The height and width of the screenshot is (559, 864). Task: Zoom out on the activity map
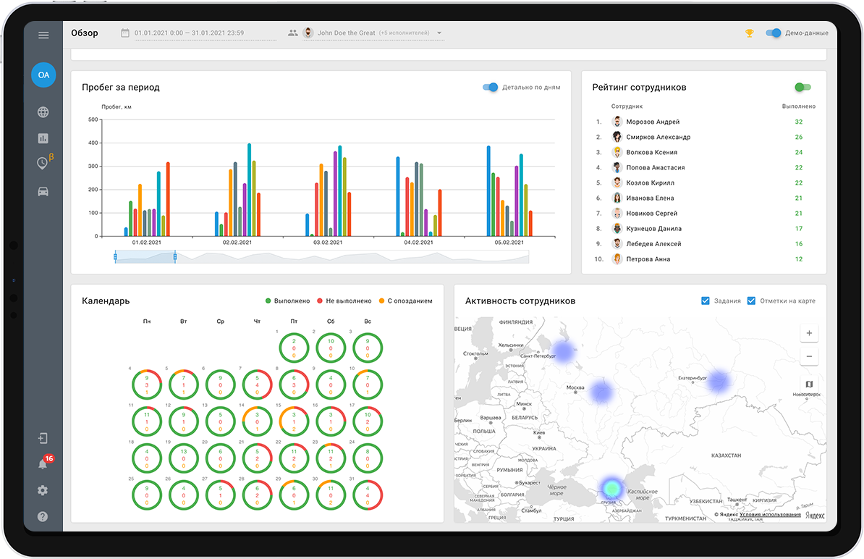809,357
